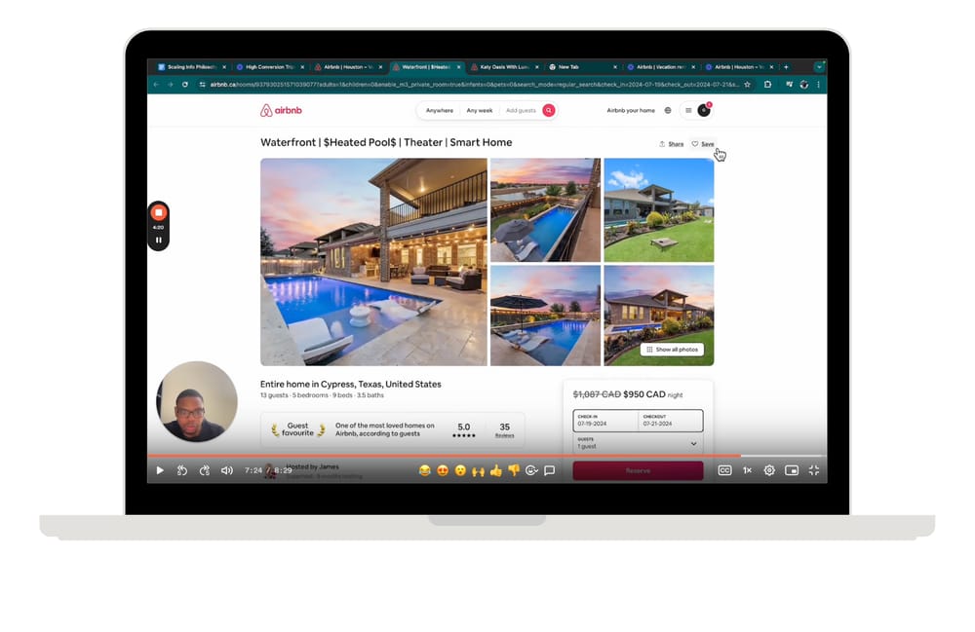Bookmark this page with the star
The image size is (975, 632).
click(748, 85)
